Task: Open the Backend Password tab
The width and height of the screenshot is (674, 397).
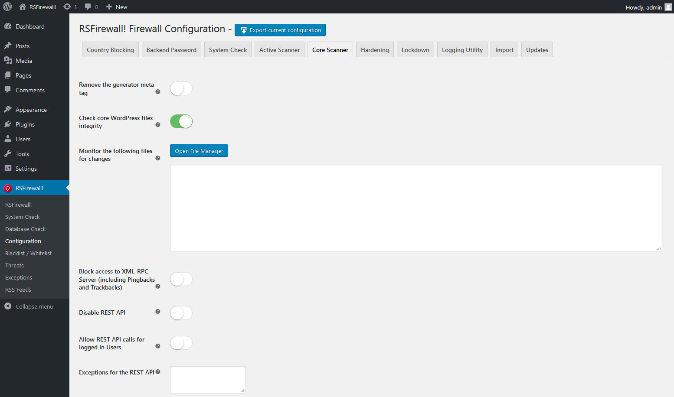Action: tap(171, 49)
